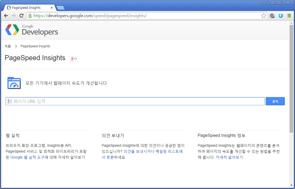
Task: Click the film reel extension icon
Action: (x=272, y=16)
